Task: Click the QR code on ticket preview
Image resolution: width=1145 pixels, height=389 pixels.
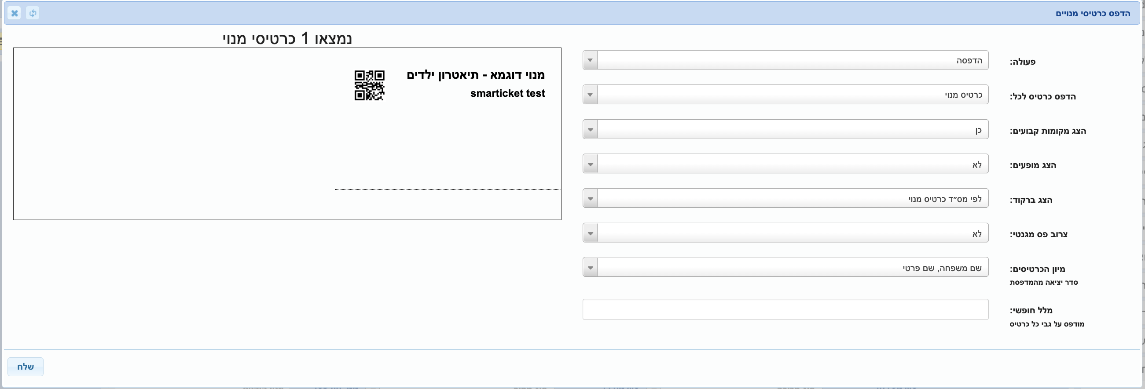Action: tap(369, 85)
